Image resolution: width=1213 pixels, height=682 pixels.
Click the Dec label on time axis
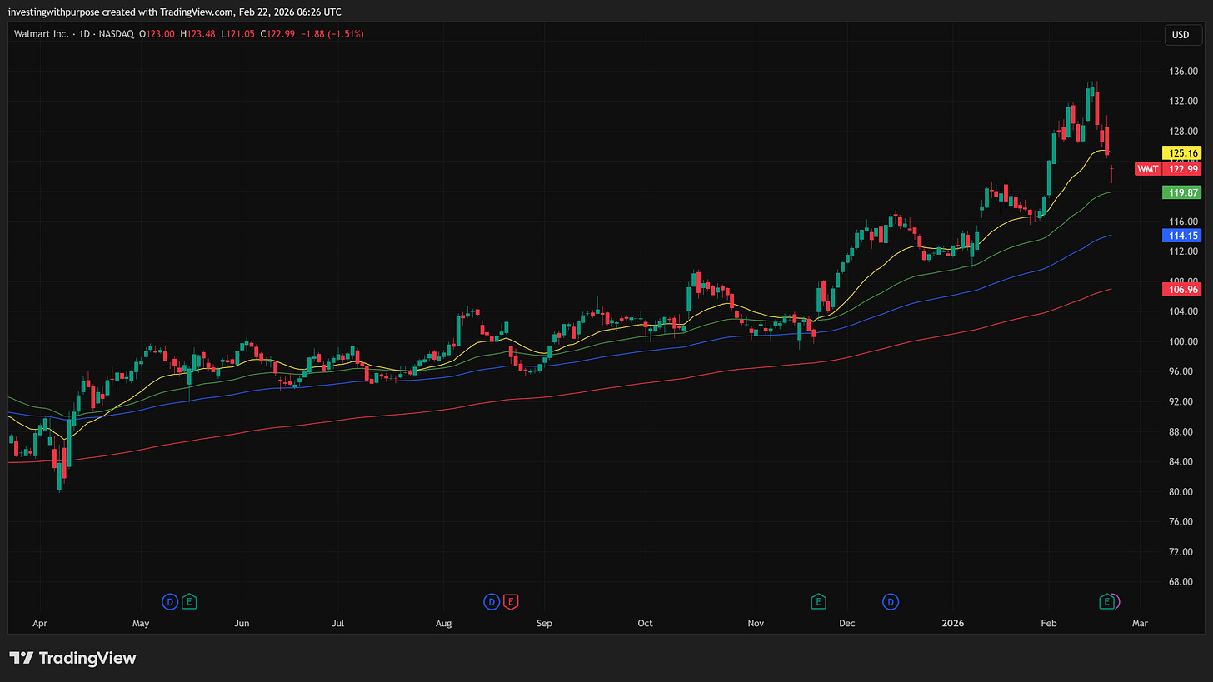847,623
